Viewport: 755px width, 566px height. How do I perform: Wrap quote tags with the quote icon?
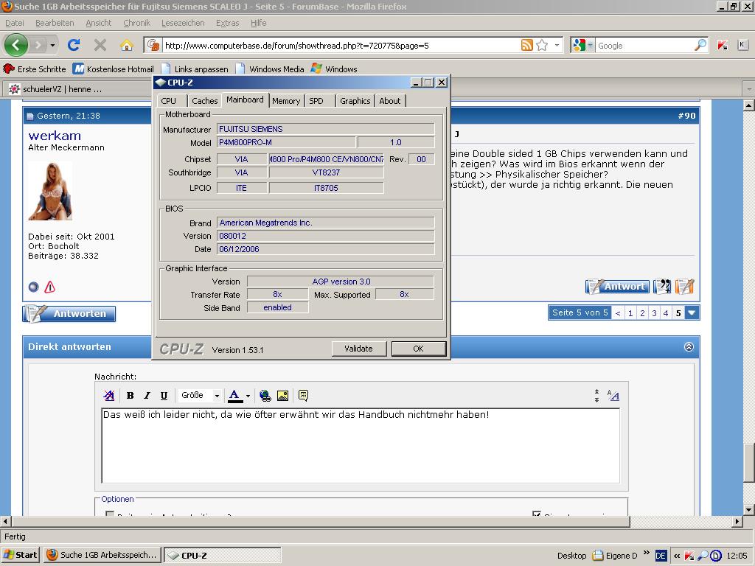point(303,396)
